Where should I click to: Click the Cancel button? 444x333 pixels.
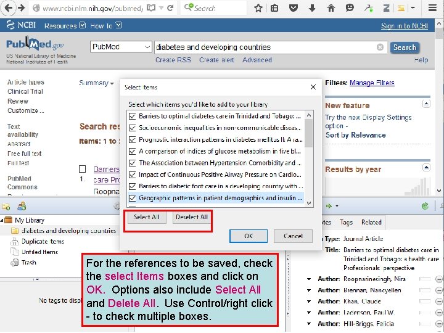(x=293, y=236)
